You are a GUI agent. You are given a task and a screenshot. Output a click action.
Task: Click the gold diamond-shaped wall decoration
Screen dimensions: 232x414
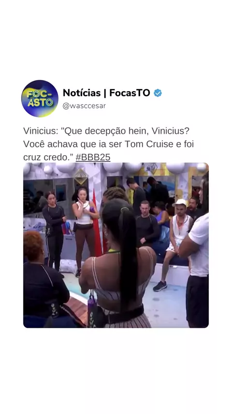pos(81,176)
